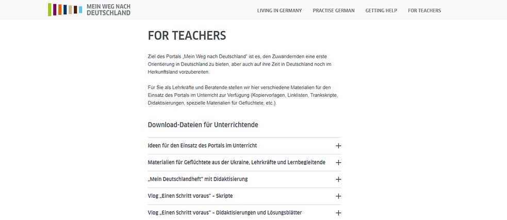Click plus icon next to 'Mein Deutschlandheft'
The image size is (507, 220).
(338, 179)
